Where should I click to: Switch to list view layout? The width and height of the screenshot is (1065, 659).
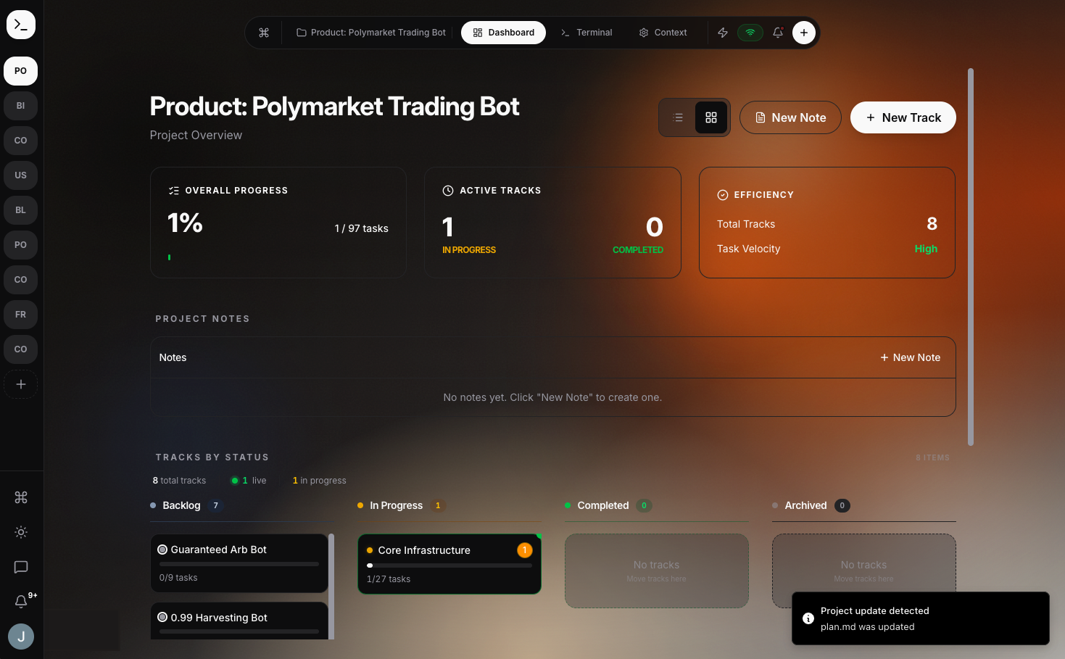click(677, 117)
